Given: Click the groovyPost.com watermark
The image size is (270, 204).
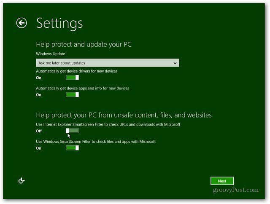Looking at the screenshot, I should point(236,190).
